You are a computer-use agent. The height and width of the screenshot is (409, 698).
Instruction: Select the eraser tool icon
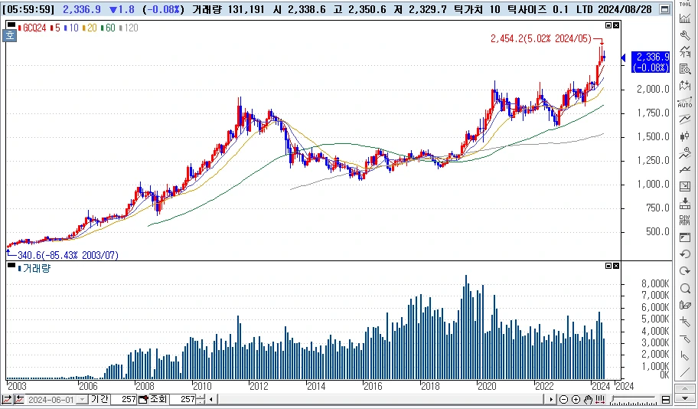(685, 305)
